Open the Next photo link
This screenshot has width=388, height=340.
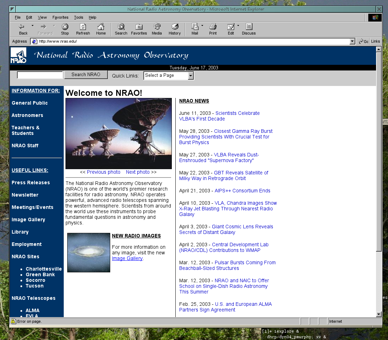[138, 172]
